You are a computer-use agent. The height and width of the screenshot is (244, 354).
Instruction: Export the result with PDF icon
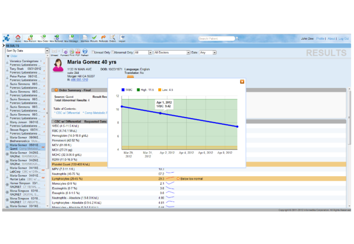[78, 51]
